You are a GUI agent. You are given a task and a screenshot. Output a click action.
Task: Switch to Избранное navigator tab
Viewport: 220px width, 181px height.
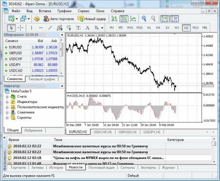(x=33, y=130)
